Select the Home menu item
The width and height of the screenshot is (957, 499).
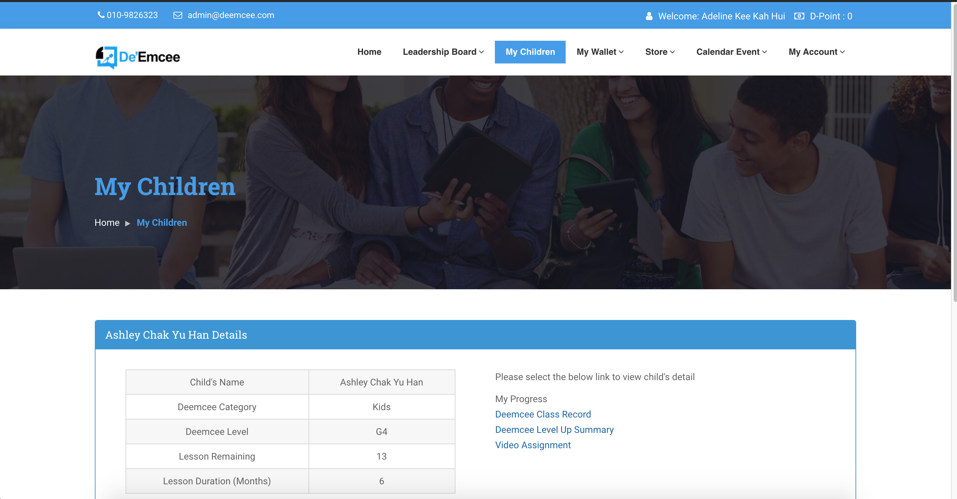[x=369, y=52]
